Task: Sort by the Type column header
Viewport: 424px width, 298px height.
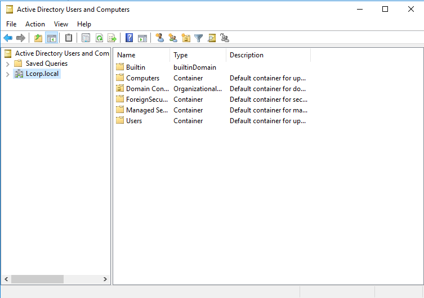Action: [198, 55]
